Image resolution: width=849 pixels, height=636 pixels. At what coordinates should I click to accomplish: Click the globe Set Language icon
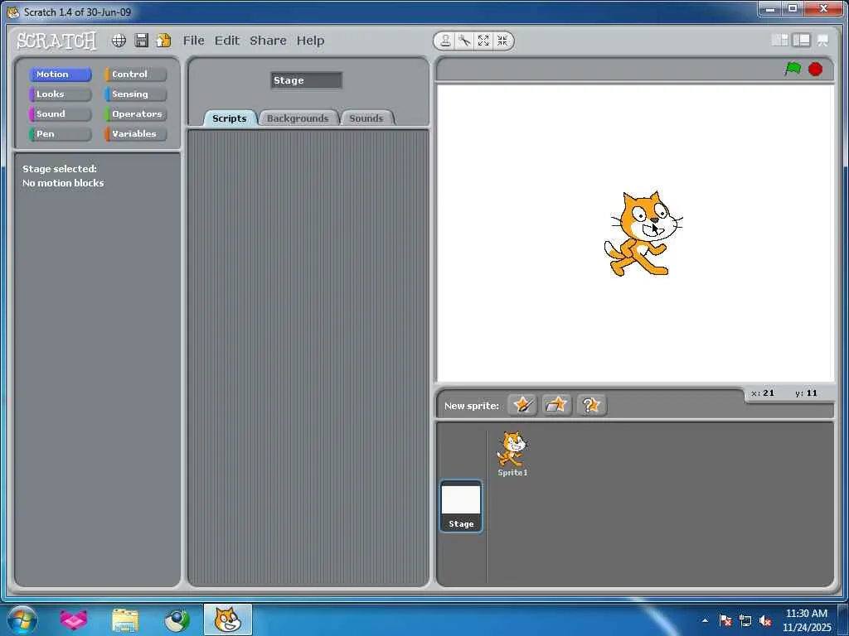119,41
